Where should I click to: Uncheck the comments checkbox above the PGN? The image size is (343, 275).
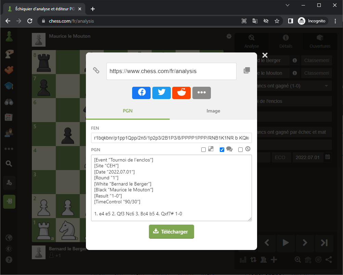coord(222,150)
